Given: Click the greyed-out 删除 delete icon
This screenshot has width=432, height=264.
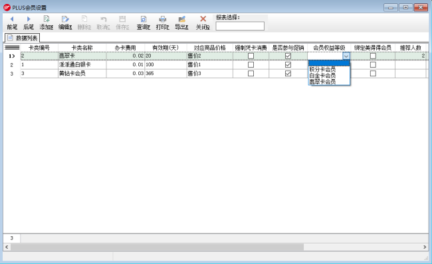Looking at the screenshot, I should tap(84, 19).
